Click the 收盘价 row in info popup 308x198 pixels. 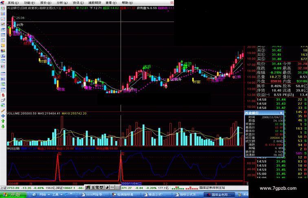pyautogui.click(x=264, y=134)
